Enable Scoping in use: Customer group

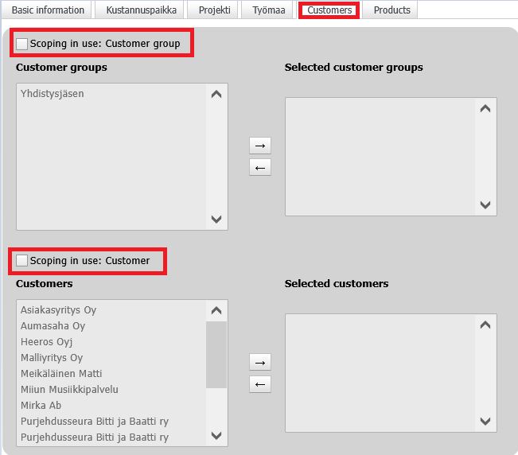click(22, 44)
